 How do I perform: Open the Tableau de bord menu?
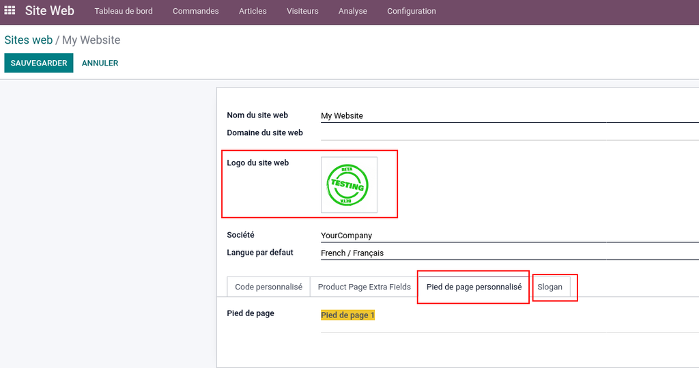click(x=124, y=11)
